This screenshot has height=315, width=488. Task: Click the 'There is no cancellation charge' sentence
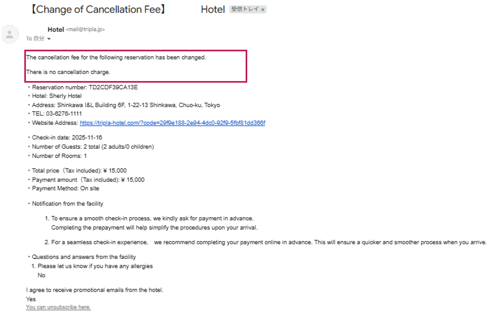pyautogui.click(x=68, y=72)
